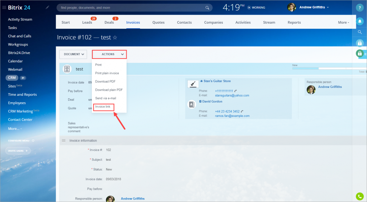Click ramos.fan@example.com email link
The width and height of the screenshot is (367, 202).
(232, 116)
